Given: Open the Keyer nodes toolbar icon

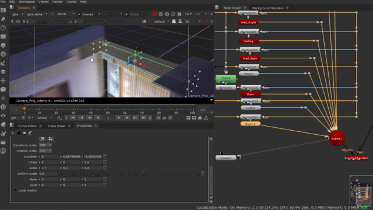Looking at the screenshot, I should pyautogui.click(x=3, y=63).
